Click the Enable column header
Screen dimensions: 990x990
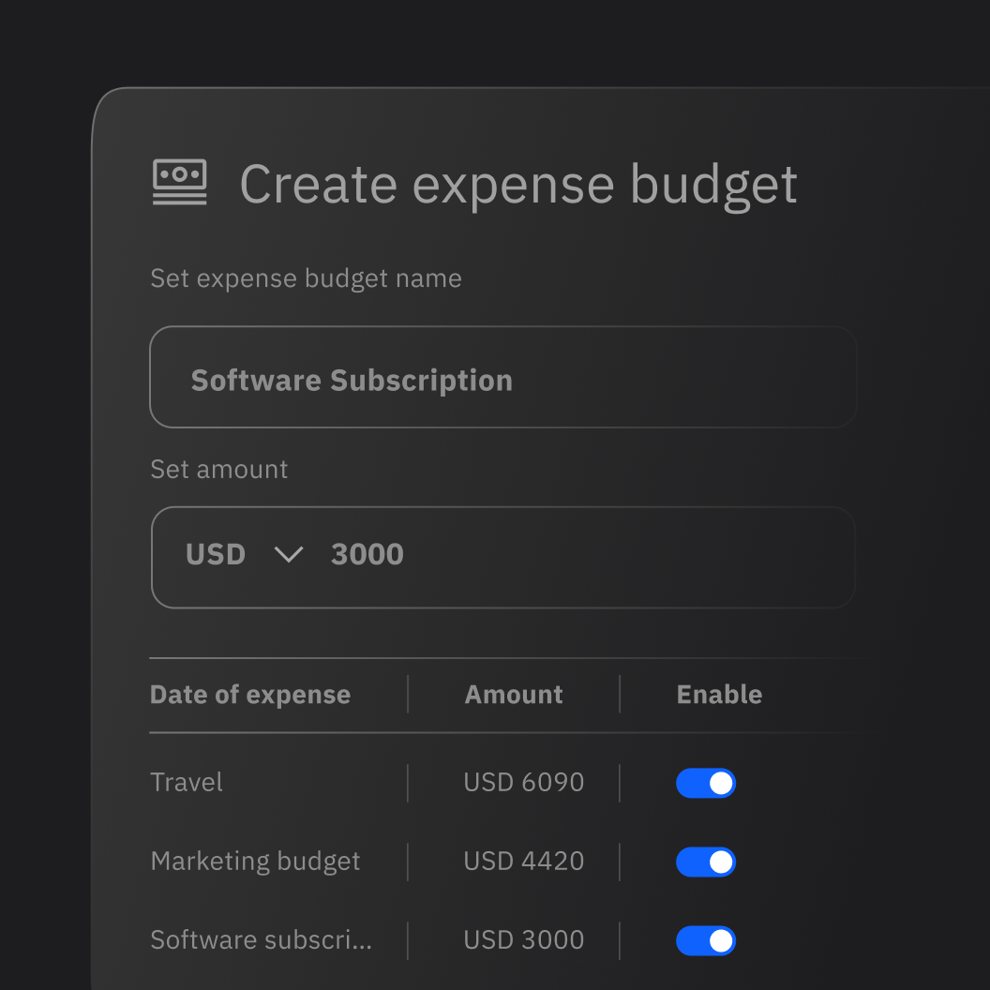tap(719, 695)
